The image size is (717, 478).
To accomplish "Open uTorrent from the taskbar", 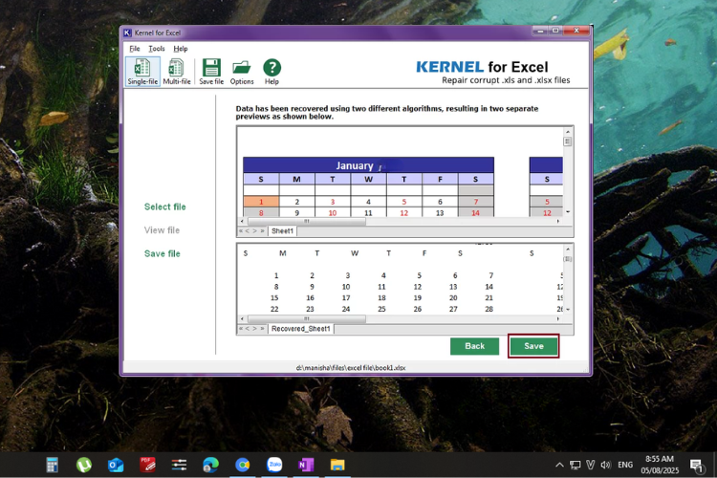I will tap(84, 466).
